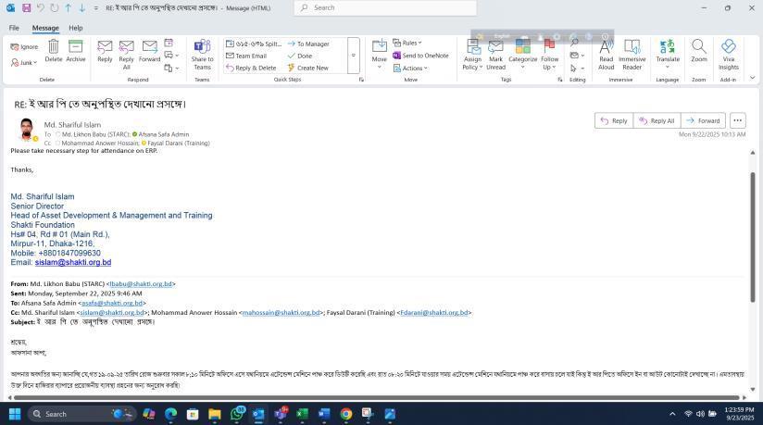Open the Rules dropdown menu
Screen dimensions: 763x425
coord(407,43)
